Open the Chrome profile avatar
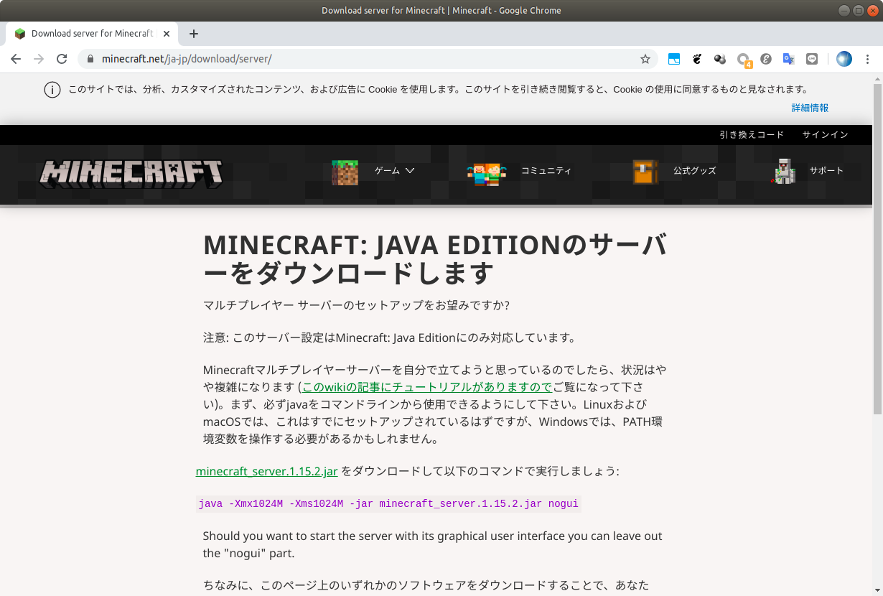This screenshot has height=596, width=883. tap(844, 59)
